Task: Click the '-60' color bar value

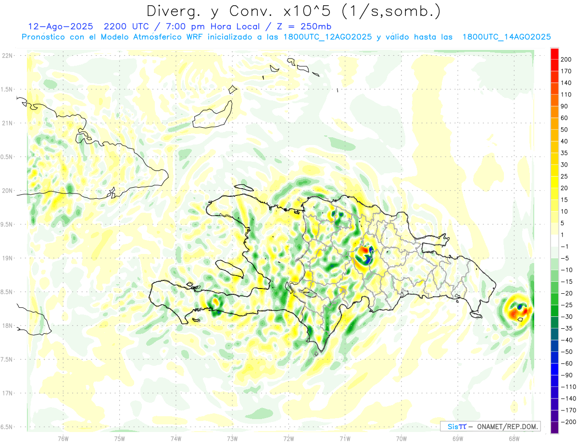Action: (566, 363)
